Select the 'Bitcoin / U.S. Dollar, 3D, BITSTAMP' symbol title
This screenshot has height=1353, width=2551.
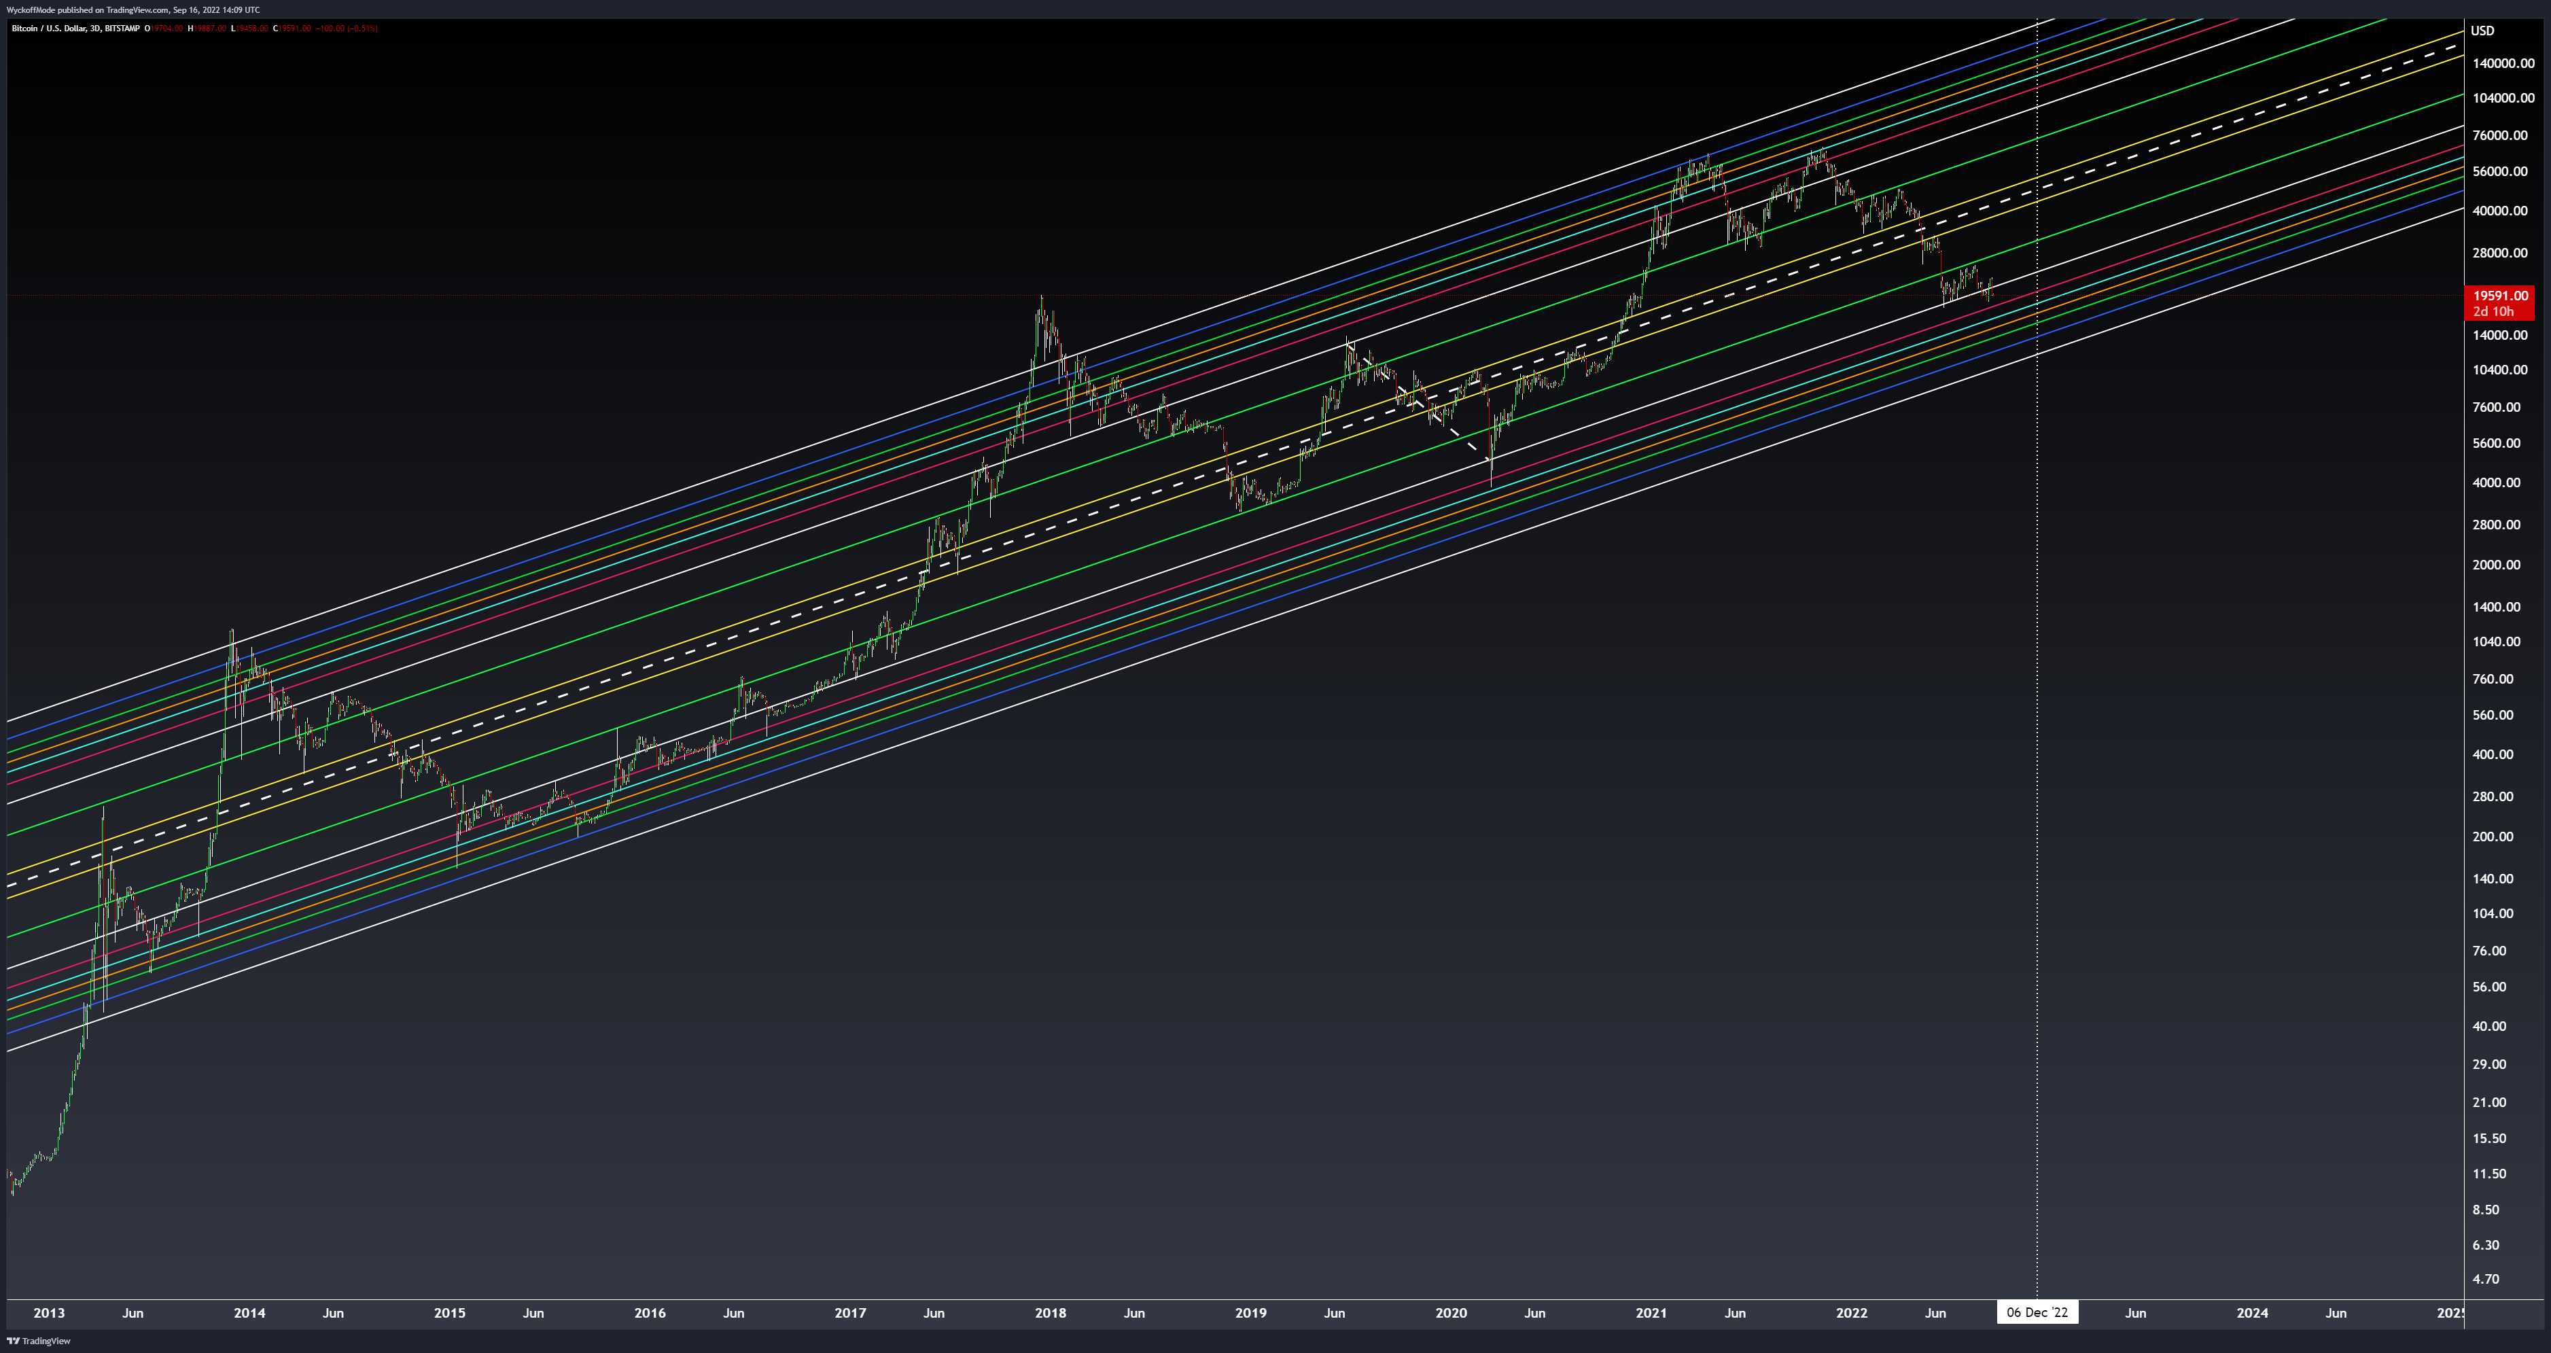click(75, 29)
